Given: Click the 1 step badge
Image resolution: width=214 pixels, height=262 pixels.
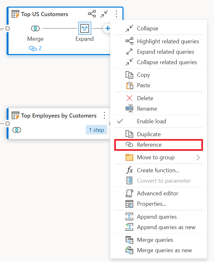Looking at the screenshot, I should click(x=96, y=130).
